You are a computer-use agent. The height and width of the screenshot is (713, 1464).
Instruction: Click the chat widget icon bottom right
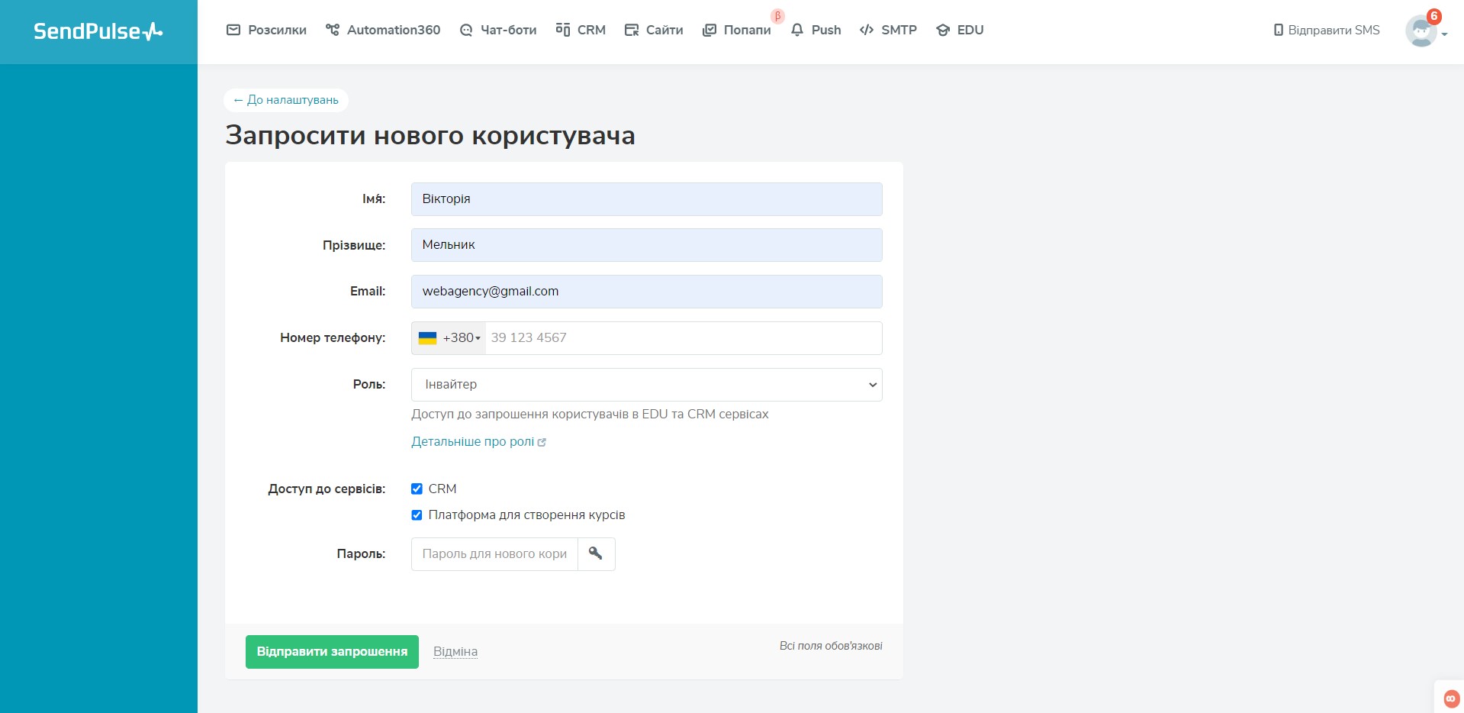point(1450,698)
